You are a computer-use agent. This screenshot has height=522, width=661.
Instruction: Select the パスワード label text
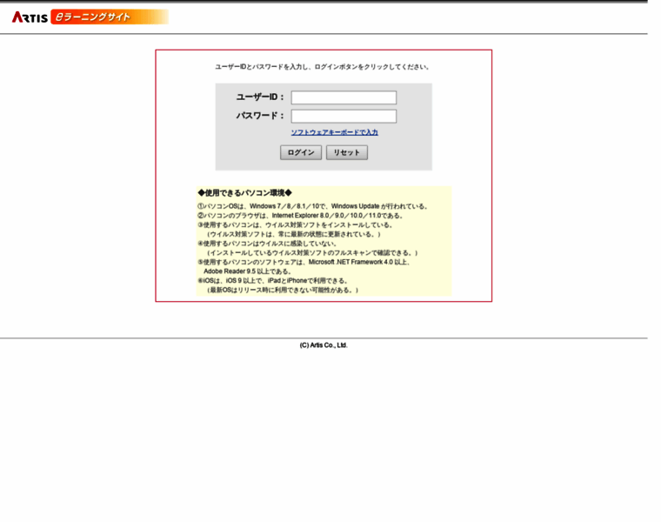point(260,116)
